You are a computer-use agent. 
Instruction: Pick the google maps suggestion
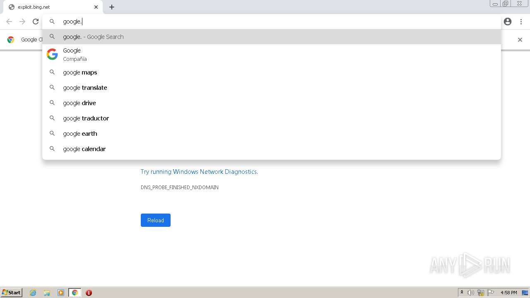272,72
